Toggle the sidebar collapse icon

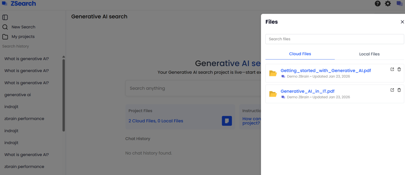[5, 17]
